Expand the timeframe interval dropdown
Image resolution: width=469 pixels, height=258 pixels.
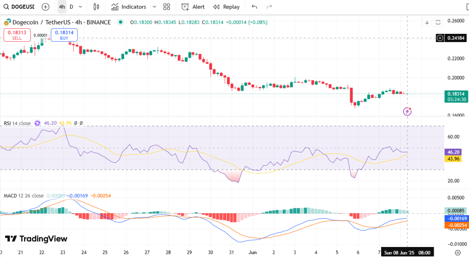click(x=81, y=6)
